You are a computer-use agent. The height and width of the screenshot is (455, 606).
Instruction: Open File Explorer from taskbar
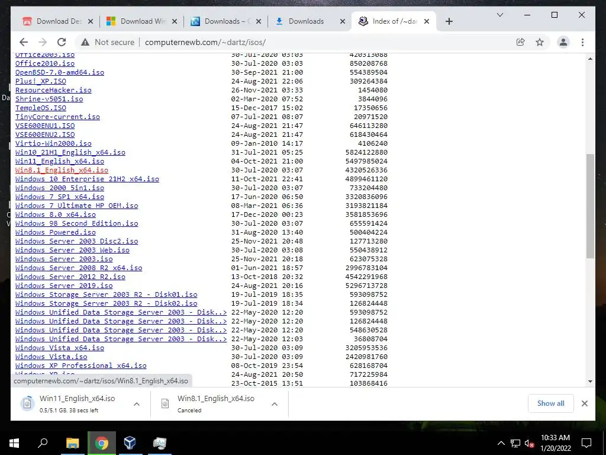[72, 443]
